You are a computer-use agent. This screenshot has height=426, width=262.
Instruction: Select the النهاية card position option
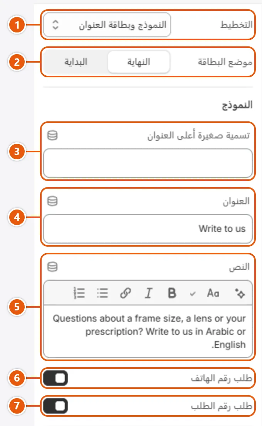[x=139, y=62]
